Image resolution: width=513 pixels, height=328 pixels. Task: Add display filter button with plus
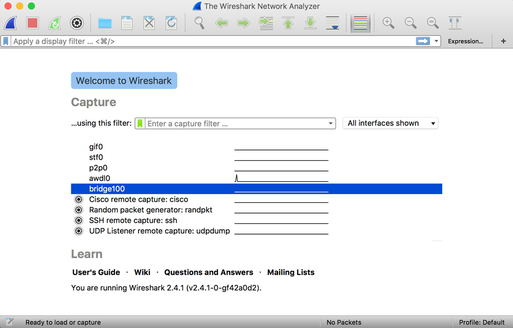click(503, 41)
